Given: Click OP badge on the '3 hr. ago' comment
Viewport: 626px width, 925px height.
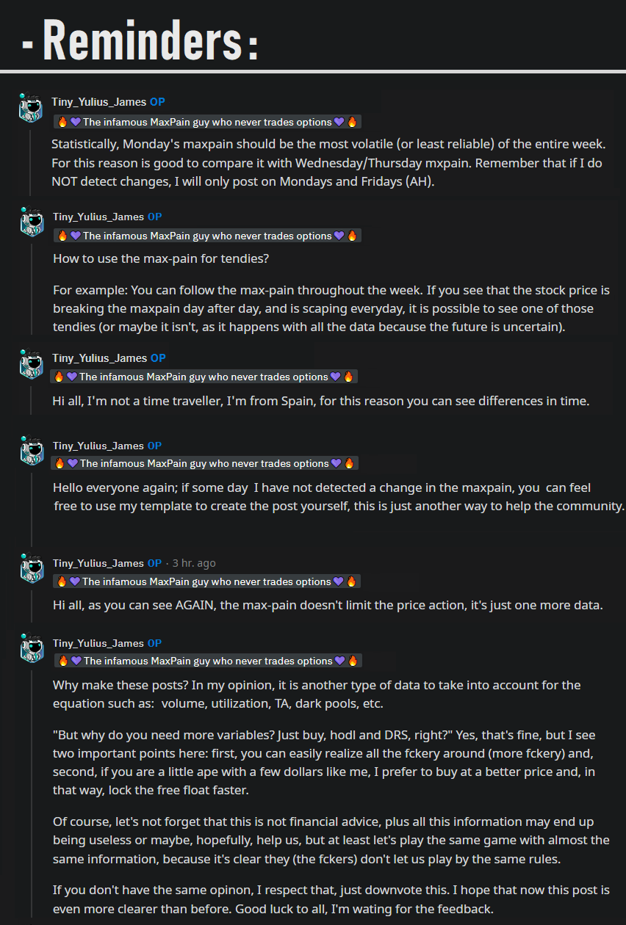Looking at the screenshot, I should pos(154,563).
